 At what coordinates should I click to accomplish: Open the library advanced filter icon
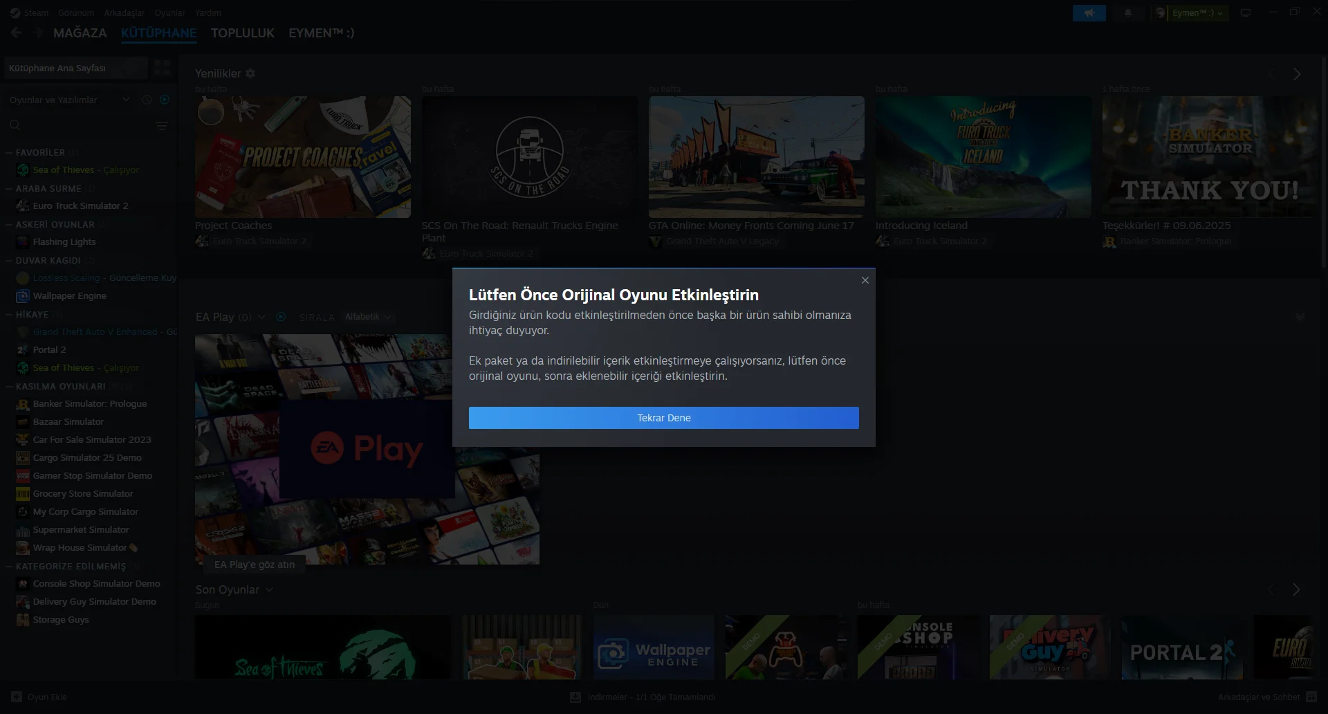(162, 126)
